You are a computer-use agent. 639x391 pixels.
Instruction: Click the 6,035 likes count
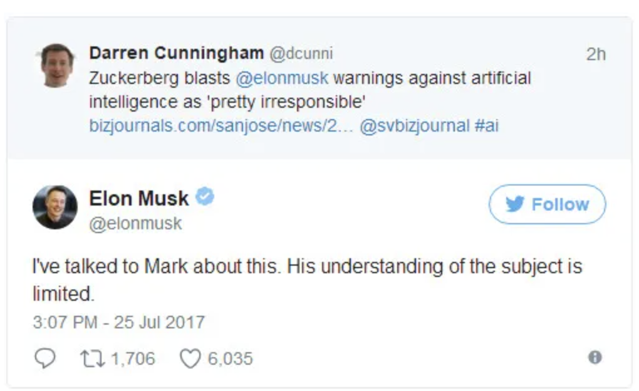click(x=230, y=358)
